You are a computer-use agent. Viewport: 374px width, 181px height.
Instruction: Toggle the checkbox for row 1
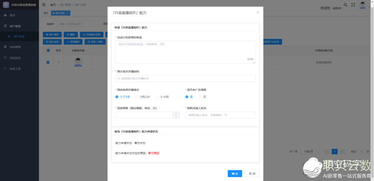click(48, 62)
